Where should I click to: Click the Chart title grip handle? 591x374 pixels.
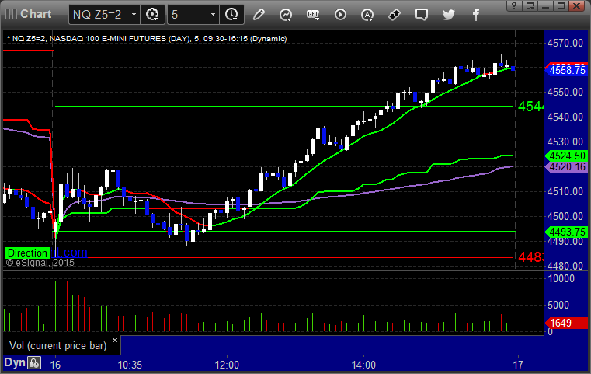pyautogui.click(x=11, y=14)
